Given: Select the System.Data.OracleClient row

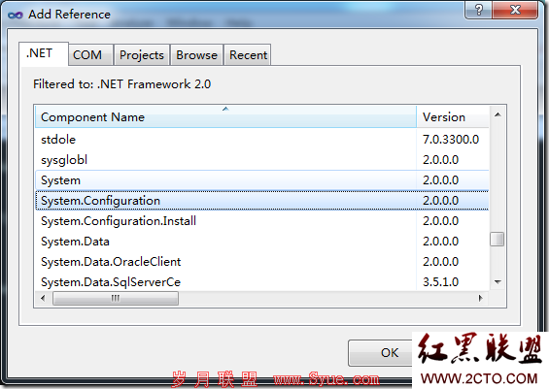Looking at the screenshot, I should click(262, 262).
